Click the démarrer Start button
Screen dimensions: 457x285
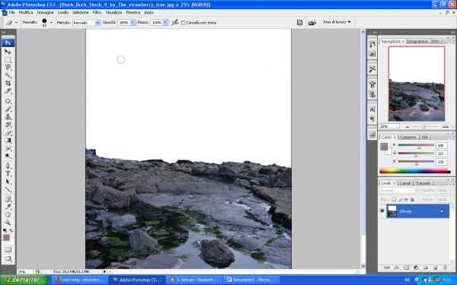(x=24, y=280)
